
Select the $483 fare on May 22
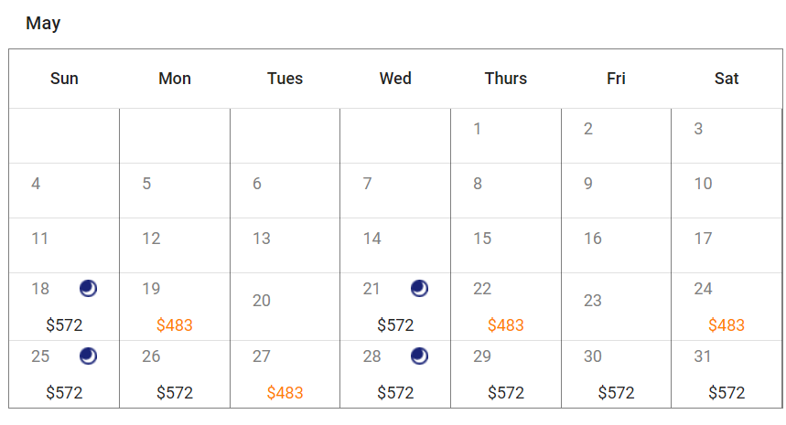506,325
